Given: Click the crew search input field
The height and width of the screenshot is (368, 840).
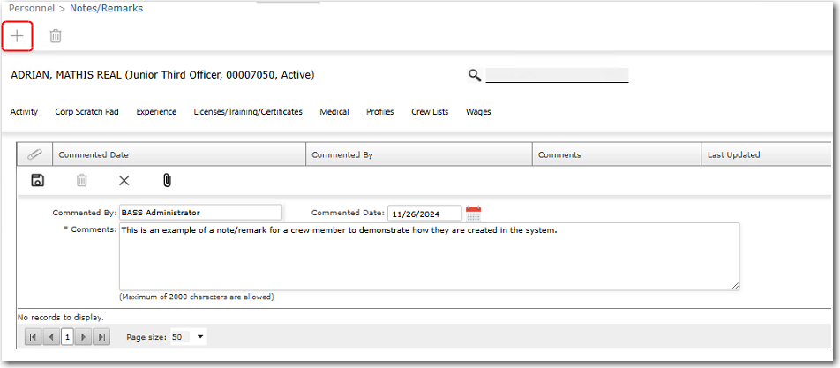Looking at the screenshot, I should [x=557, y=75].
